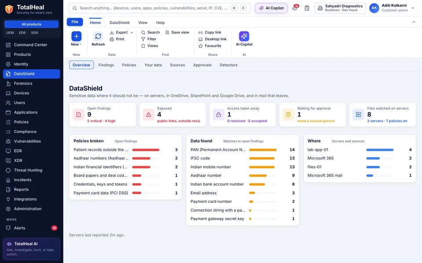Select the Home ribbon tab
This screenshot has height=263, width=422.
click(95, 22)
